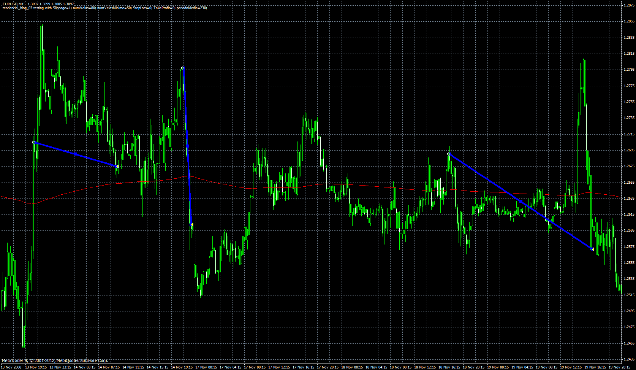Image resolution: width=636 pixels, height=370 pixels.
Task: Click the 18 Nov 20:15 time axis label
Action: 474,367
